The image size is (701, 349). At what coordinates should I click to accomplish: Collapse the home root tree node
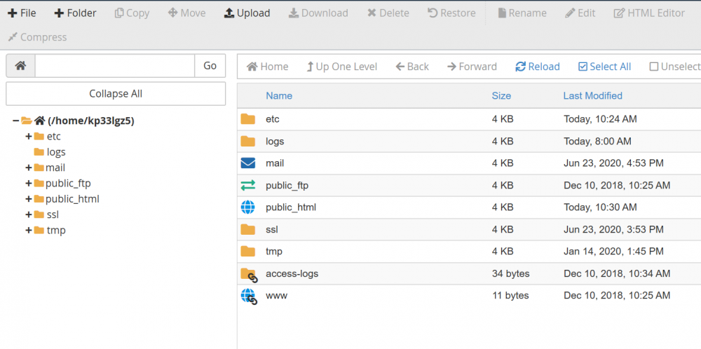click(15, 121)
